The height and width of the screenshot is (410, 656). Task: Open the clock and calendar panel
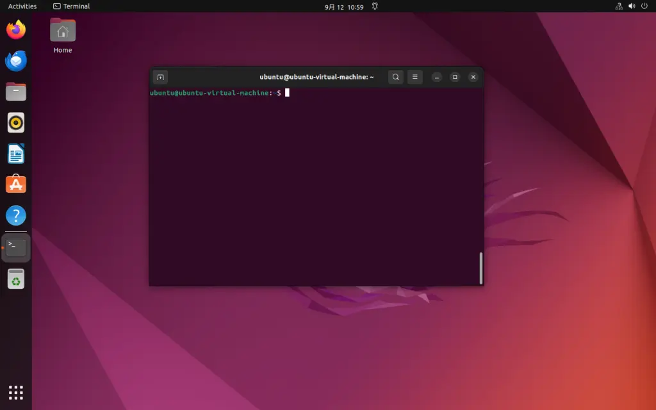(344, 6)
